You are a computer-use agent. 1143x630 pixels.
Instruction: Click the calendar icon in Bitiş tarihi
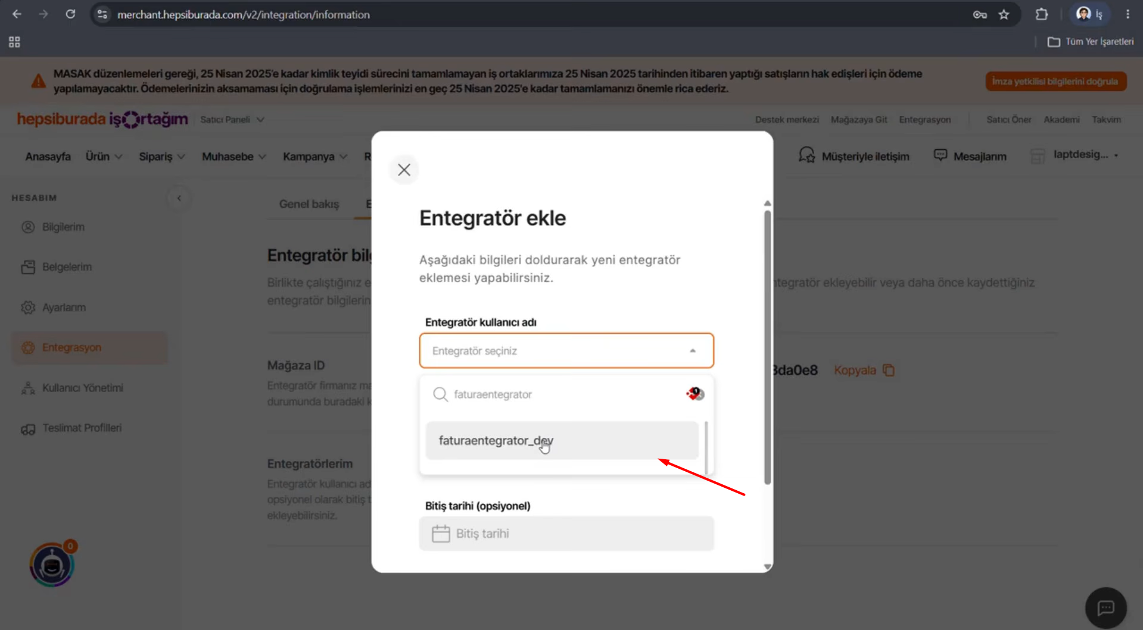coord(441,534)
